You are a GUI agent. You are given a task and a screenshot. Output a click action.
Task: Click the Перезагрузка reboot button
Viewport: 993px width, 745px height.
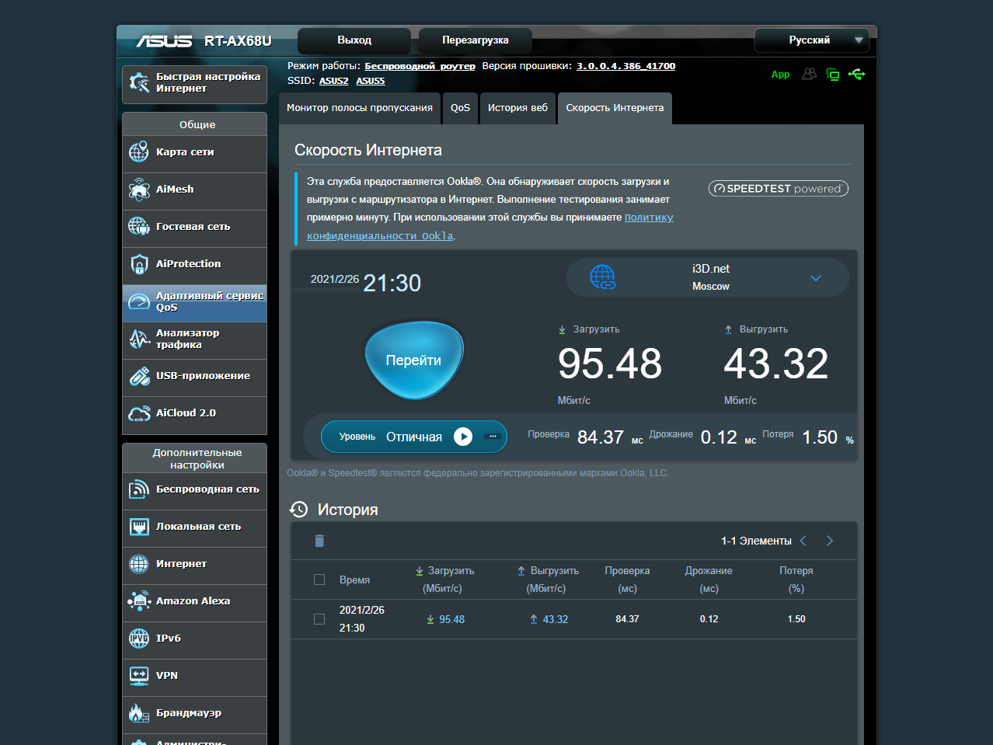click(476, 40)
